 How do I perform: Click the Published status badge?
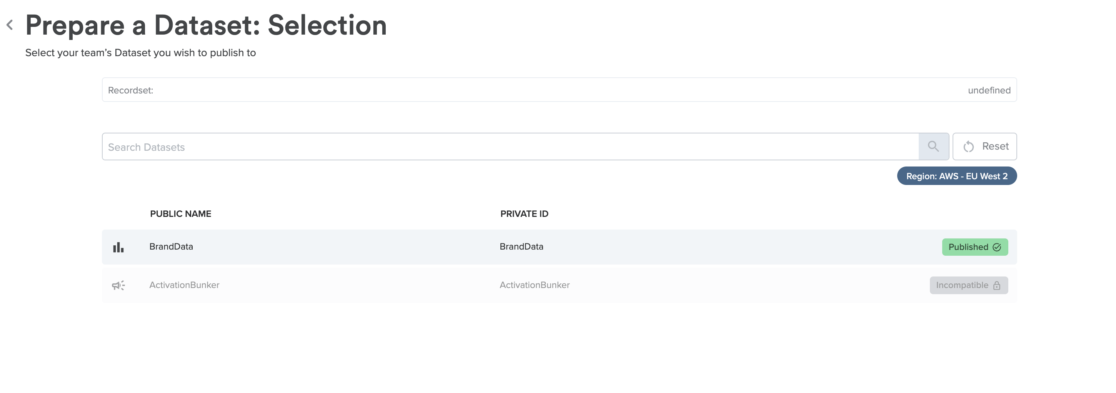[975, 247]
